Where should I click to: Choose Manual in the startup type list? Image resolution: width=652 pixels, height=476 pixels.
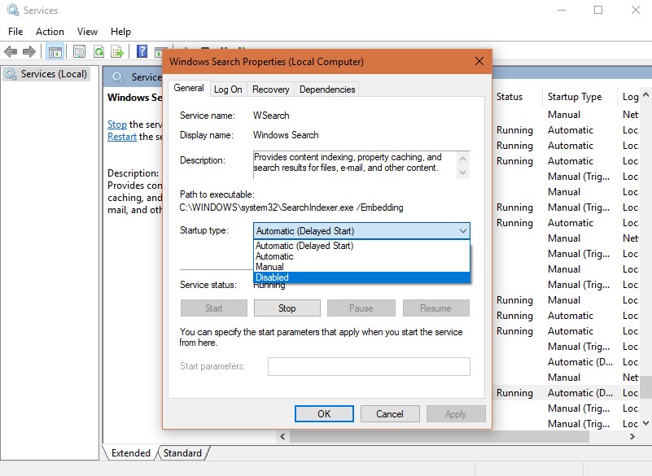click(x=269, y=267)
